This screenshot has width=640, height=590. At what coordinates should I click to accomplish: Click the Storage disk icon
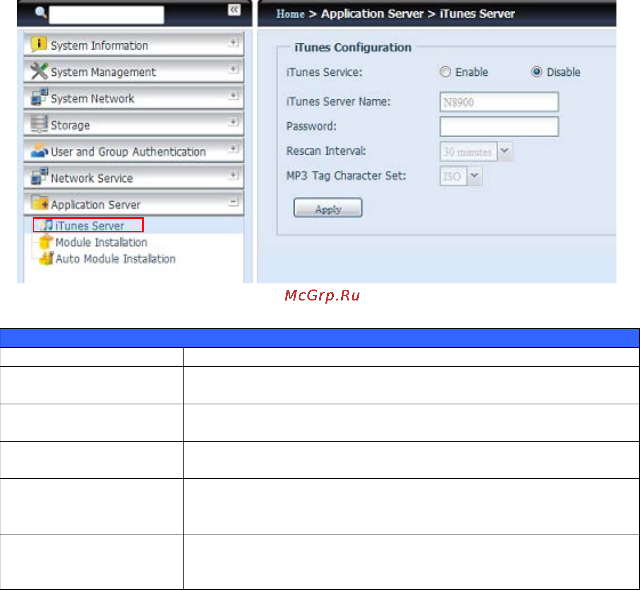pos(39,124)
